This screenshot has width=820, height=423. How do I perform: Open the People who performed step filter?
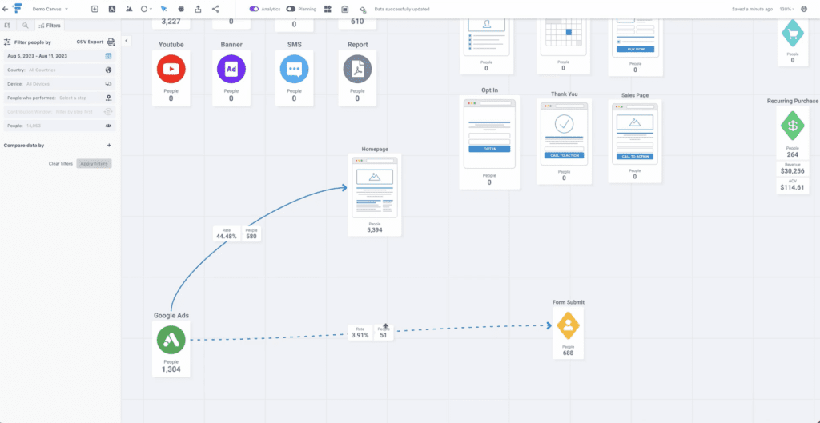[x=60, y=98]
